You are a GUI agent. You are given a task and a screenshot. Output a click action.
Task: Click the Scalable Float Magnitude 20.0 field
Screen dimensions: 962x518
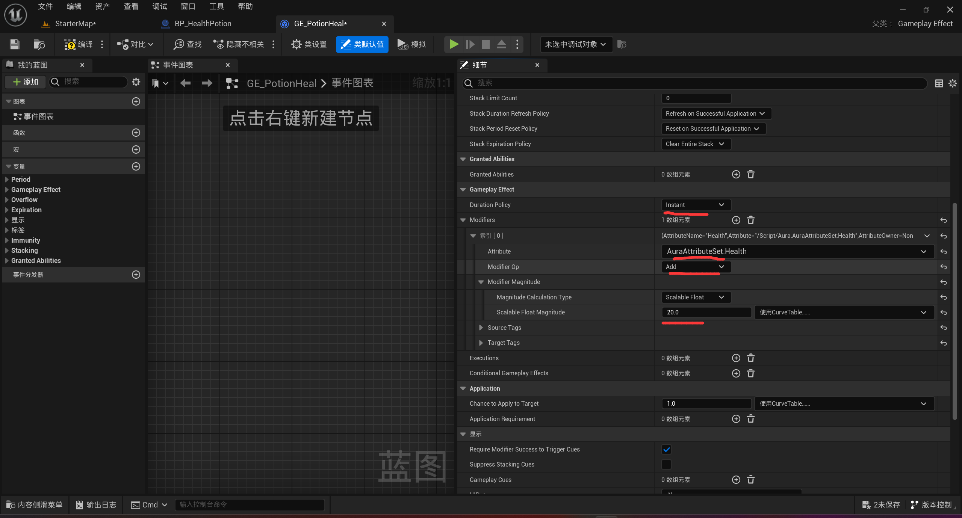pos(706,312)
